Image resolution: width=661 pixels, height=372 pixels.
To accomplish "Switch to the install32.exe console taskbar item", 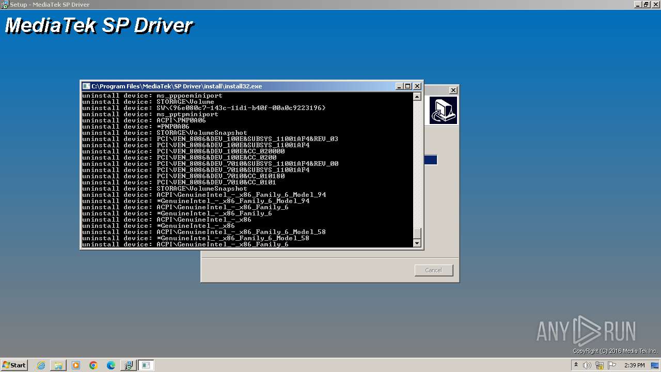I will pyautogui.click(x=146, y=365).
